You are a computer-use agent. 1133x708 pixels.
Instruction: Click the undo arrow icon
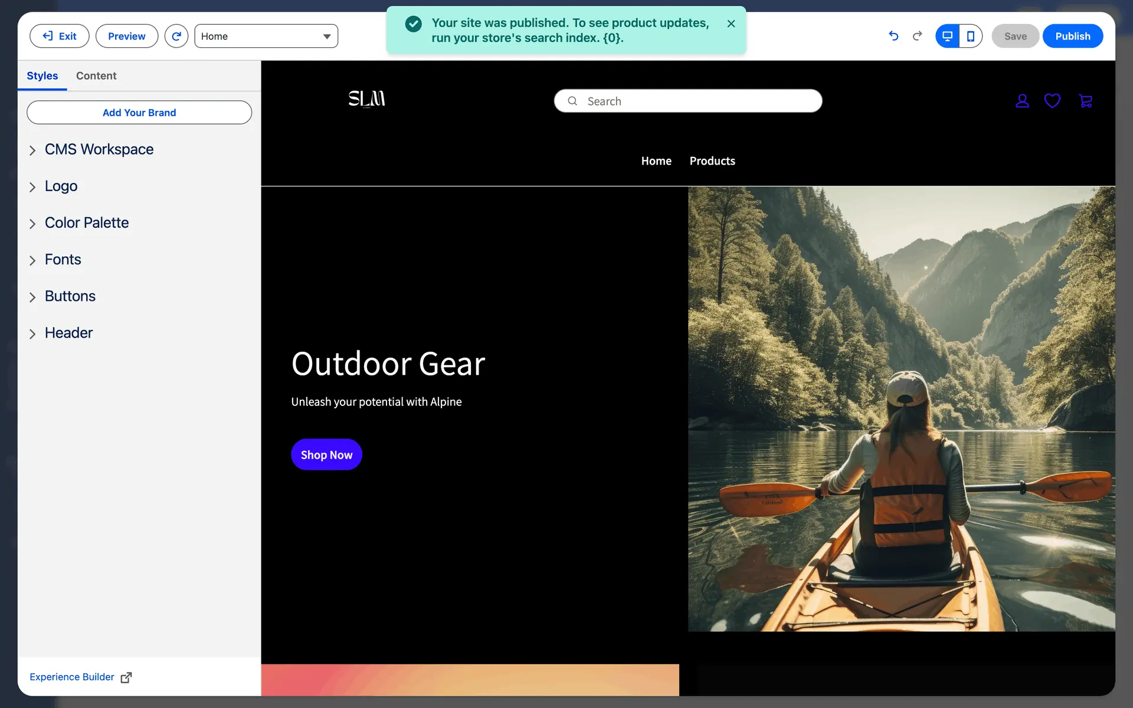click(x=893, y=36)
